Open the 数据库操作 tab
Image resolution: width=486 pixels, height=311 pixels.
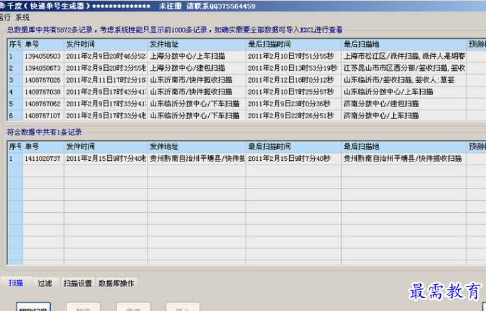[116, 283]
